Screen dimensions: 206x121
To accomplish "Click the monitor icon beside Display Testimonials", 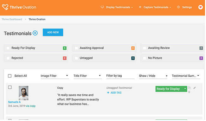I will [102, 7].
